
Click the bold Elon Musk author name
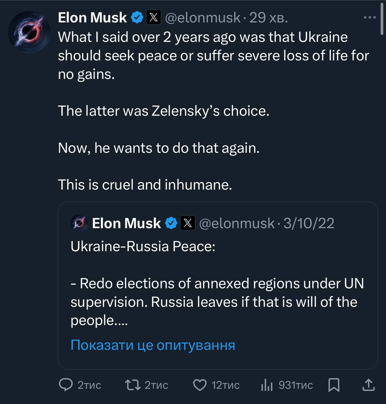(92, 17)
